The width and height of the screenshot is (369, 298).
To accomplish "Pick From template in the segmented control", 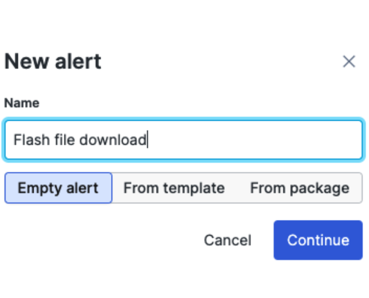I will [x=174, y=188].
